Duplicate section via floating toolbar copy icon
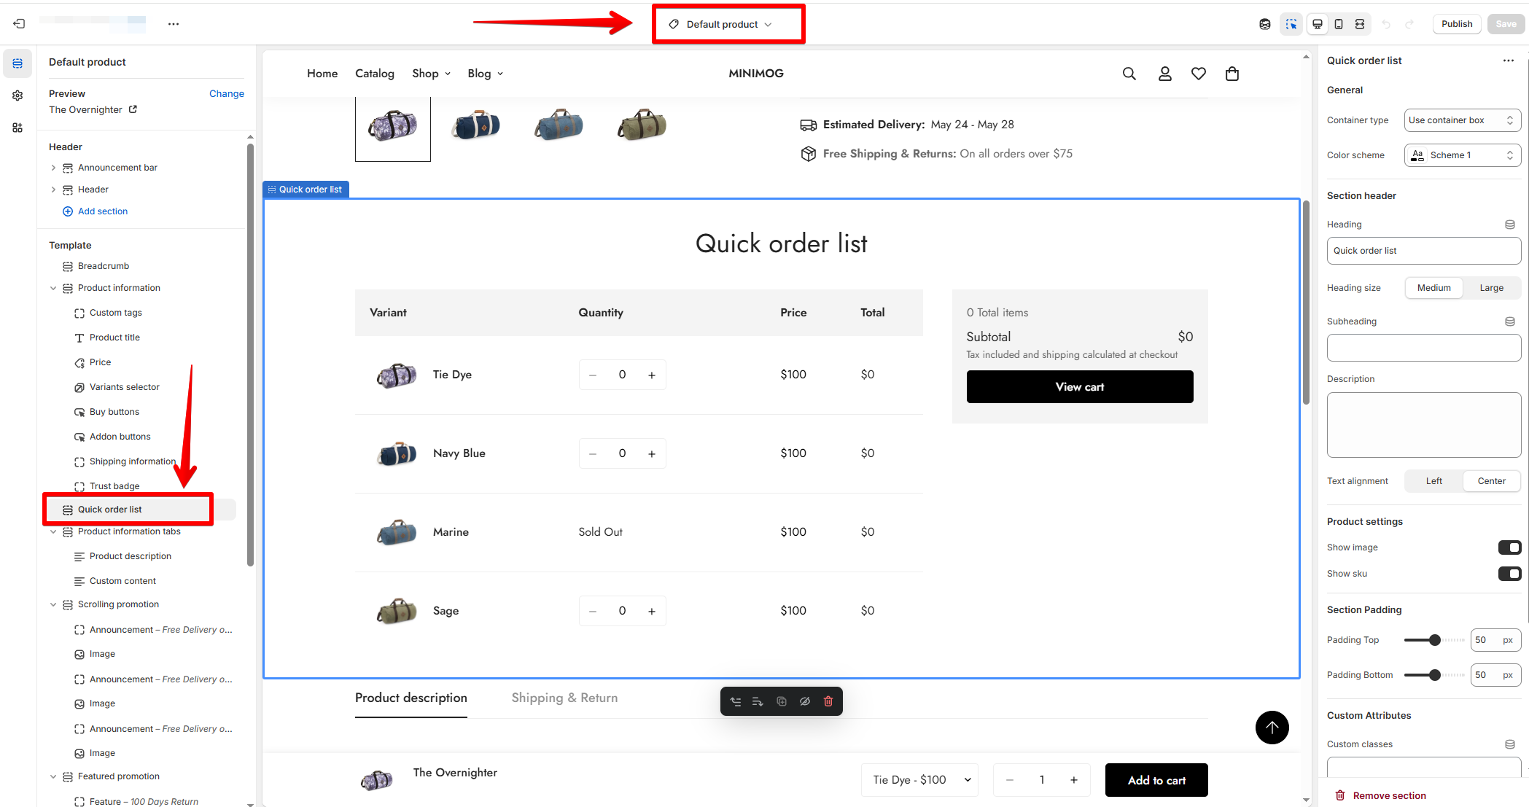Screen dimensions: 1529x807 point(781,701)
